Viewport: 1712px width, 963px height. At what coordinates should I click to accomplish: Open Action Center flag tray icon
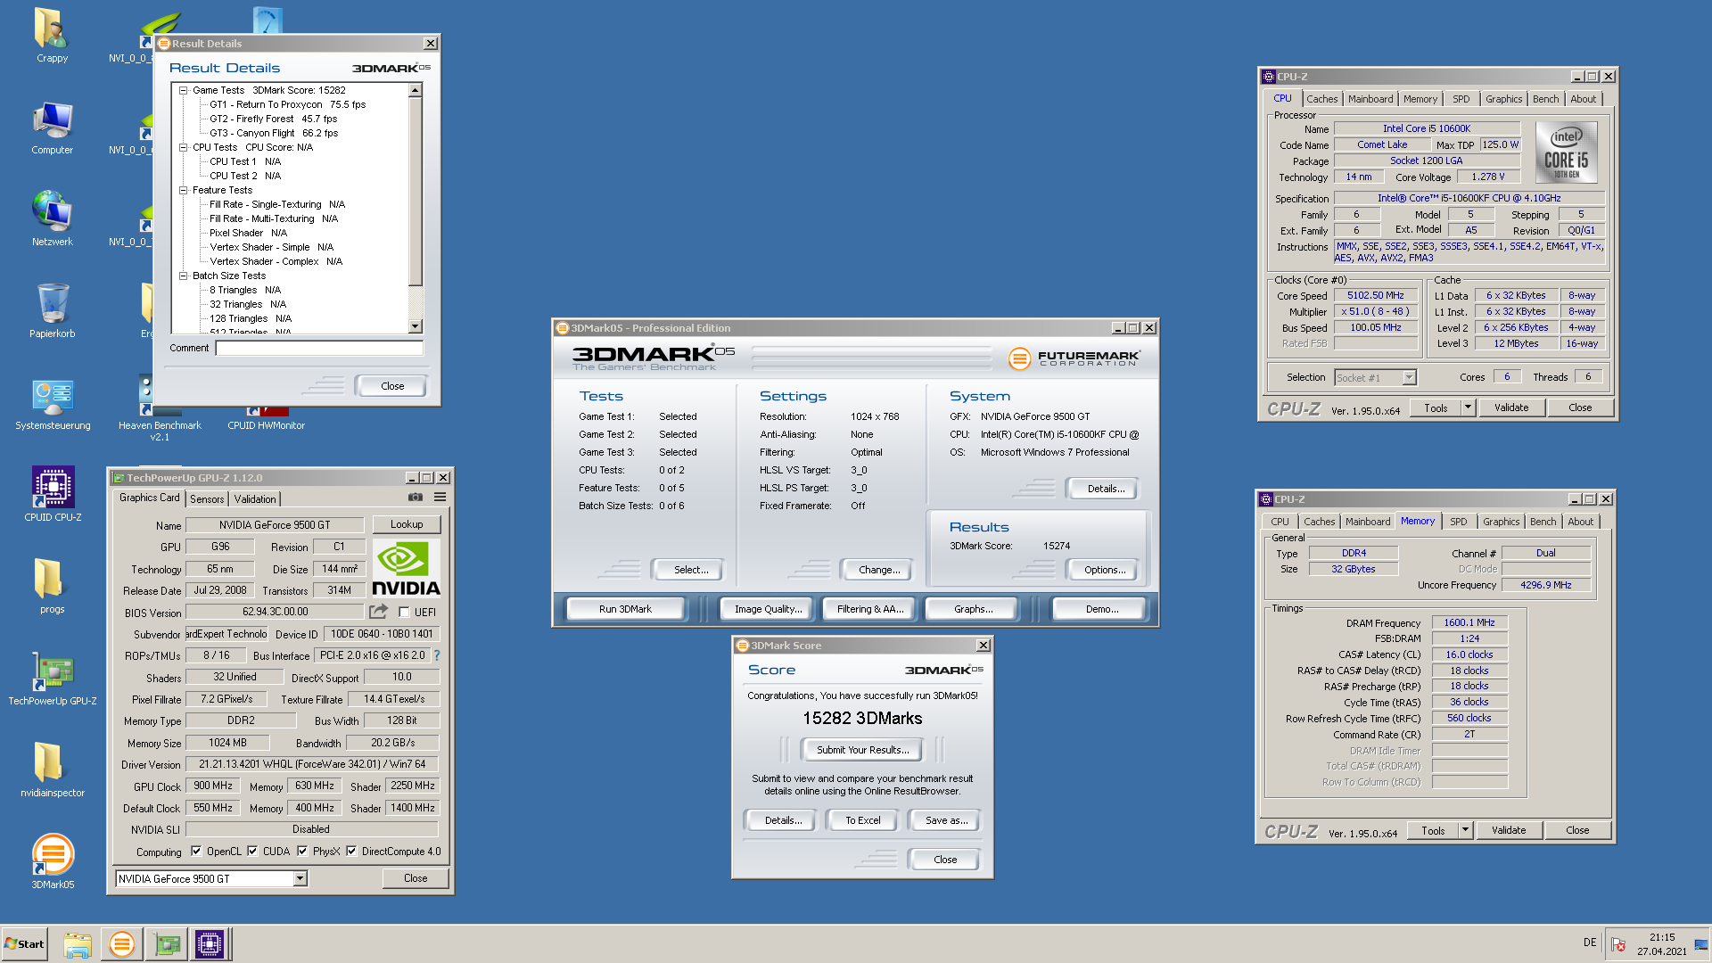tap(1618, 944)
